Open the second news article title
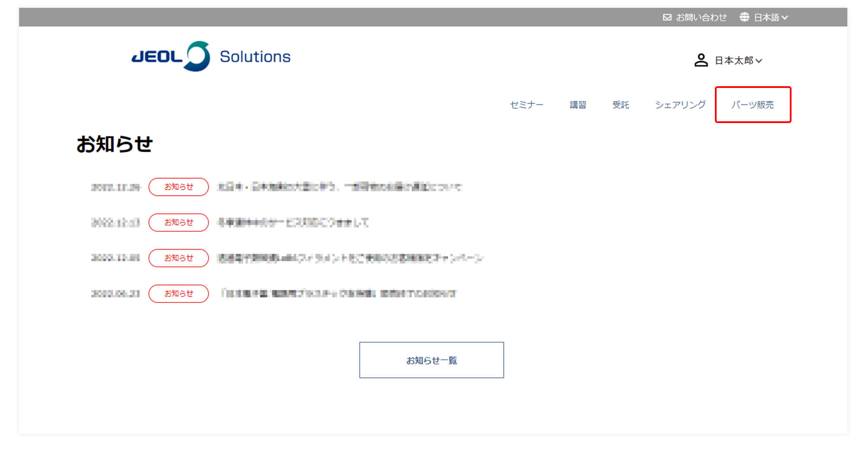Viewport: 866px width, 454px height. pos(293,223)
